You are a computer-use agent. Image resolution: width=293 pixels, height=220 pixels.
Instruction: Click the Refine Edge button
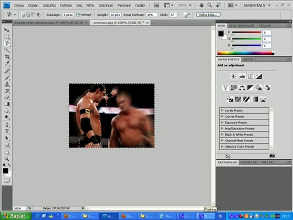tap(208, 15)
